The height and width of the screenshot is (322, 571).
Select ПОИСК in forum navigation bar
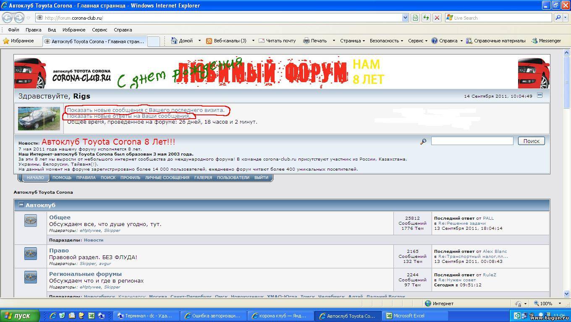108,177
